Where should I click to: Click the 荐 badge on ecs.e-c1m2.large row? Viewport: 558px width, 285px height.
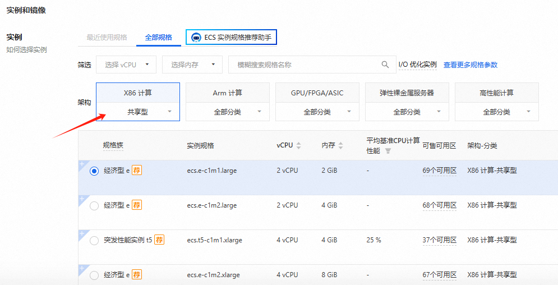click(137, 205)
